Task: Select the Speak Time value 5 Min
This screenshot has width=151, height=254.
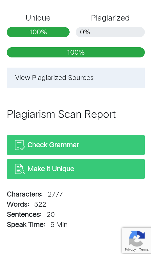Action: pos(59,225)
